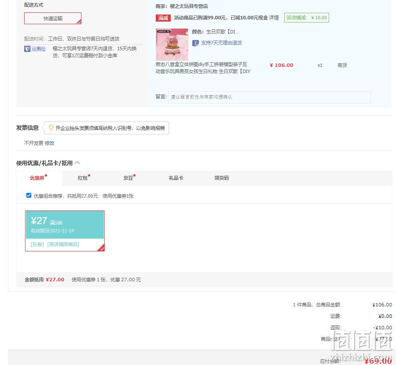This screenshot has width=396, height=365.
Task: Click the 运费险 shield icon
Action: pos(27,49)
